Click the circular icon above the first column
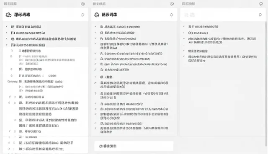 (x=83, y=4)
